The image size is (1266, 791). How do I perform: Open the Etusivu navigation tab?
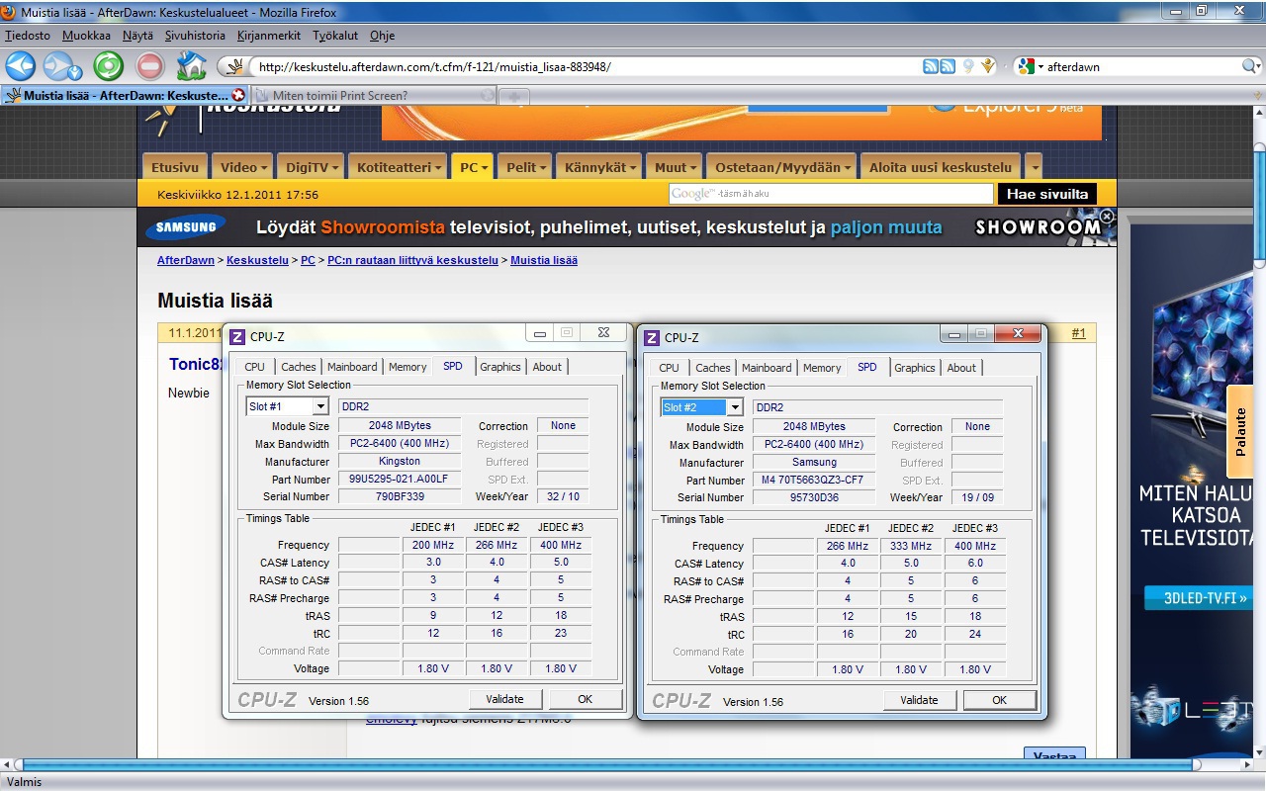pyautogui.click(x=176, y=167)
